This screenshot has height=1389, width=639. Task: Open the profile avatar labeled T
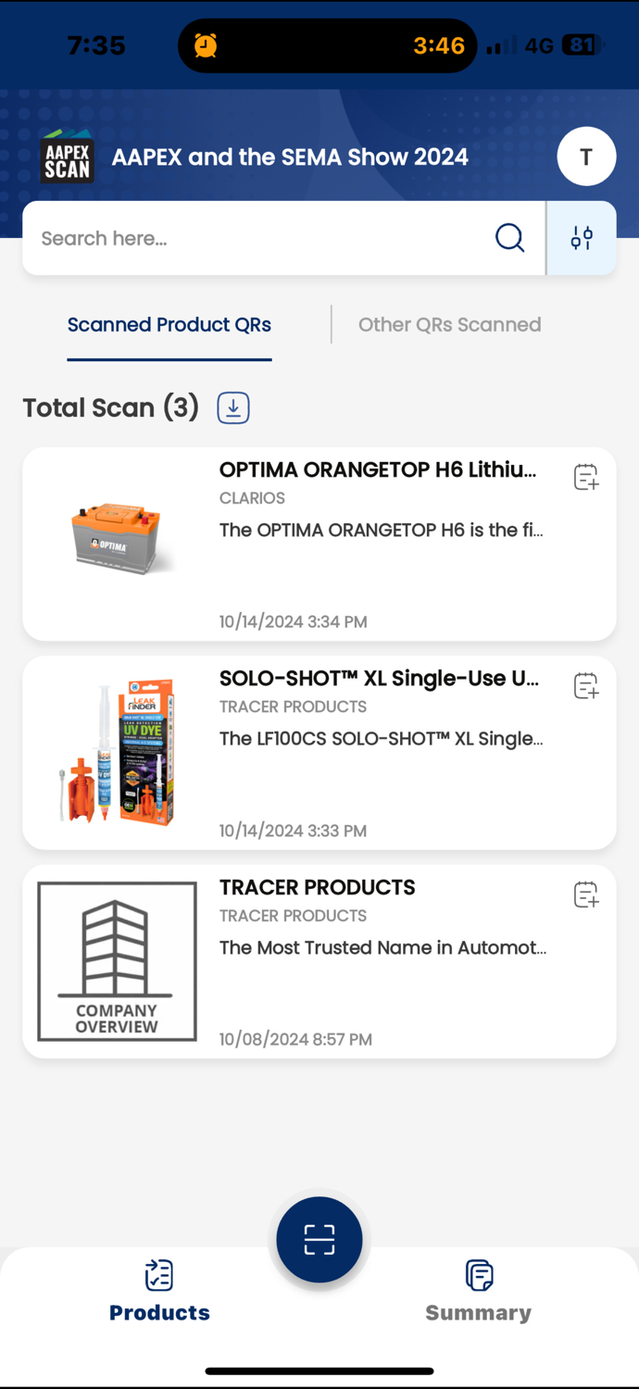[586, 156]
